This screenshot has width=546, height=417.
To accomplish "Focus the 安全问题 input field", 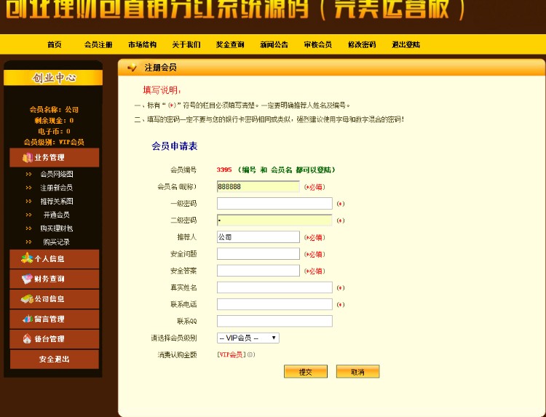I will point(258,254).
